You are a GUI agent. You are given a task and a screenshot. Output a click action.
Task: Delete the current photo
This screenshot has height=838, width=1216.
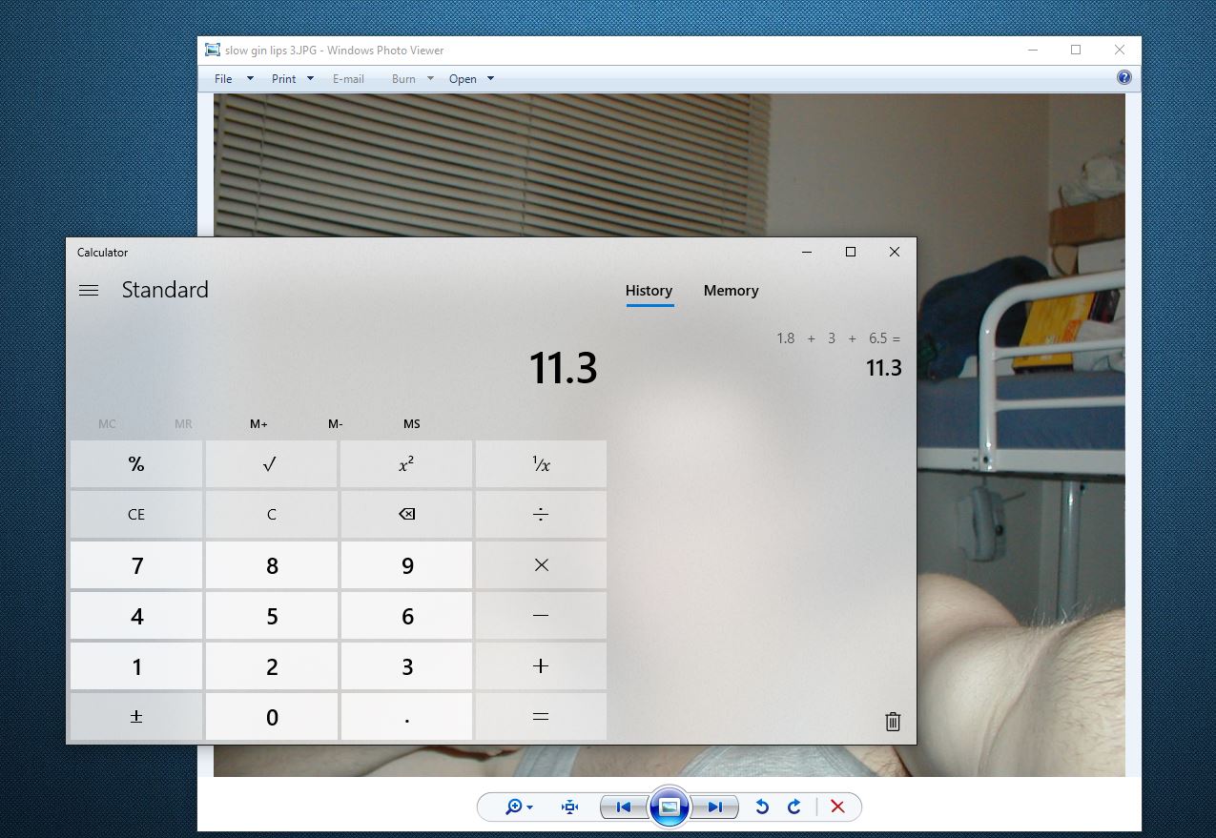pyautogui.click(x=837, y=807)
